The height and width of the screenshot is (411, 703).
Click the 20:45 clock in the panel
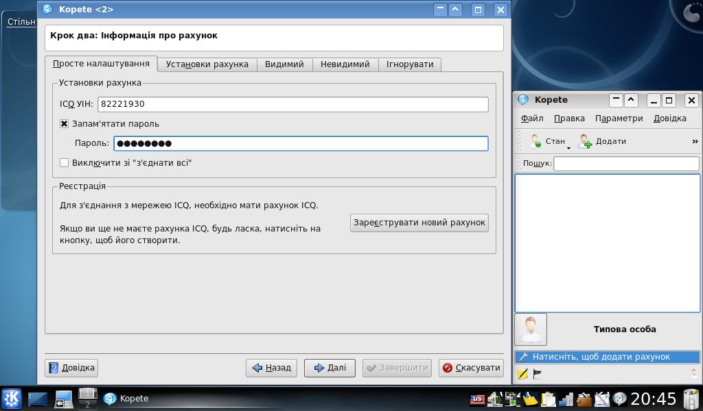[654, 399]
